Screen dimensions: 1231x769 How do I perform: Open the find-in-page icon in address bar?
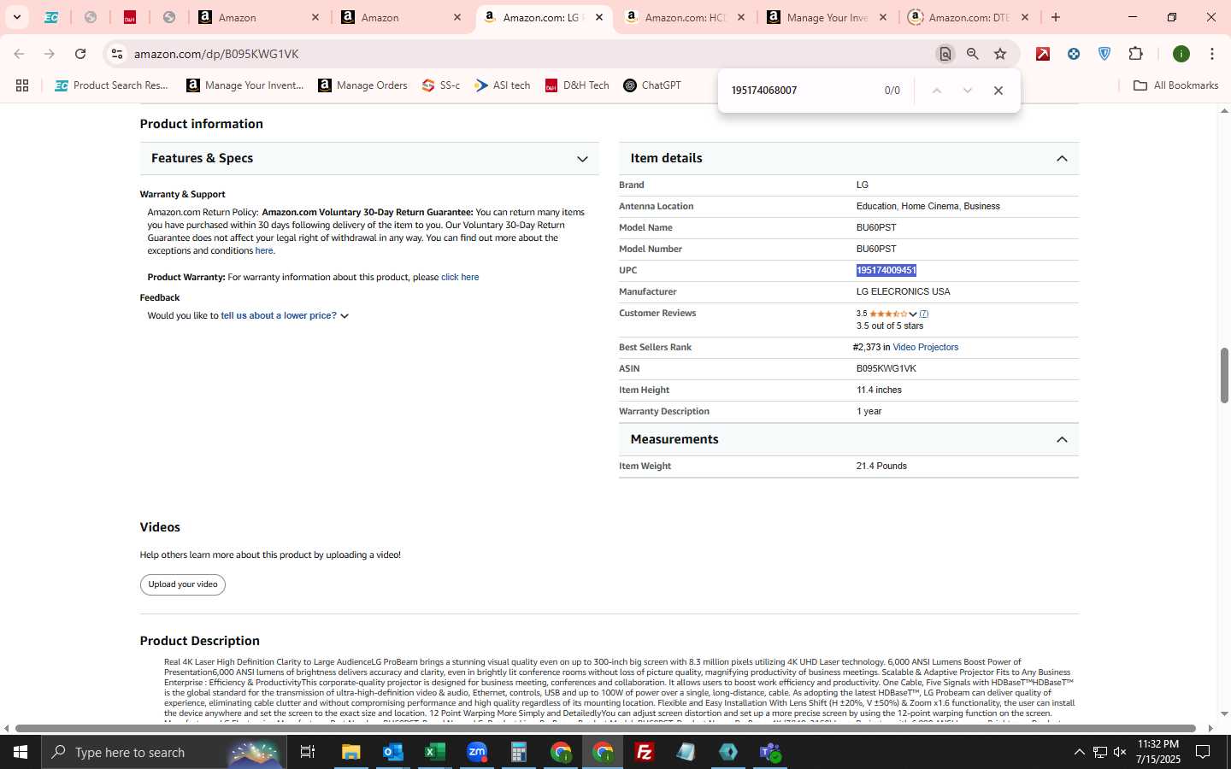pyautogui.click(x=945, y=54)
